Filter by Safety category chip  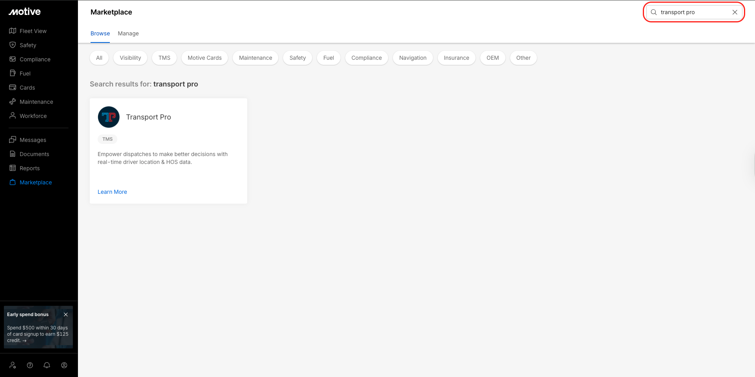(298, 58)
